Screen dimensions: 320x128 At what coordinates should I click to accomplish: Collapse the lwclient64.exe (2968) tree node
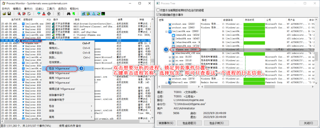[x=167, y=32]
